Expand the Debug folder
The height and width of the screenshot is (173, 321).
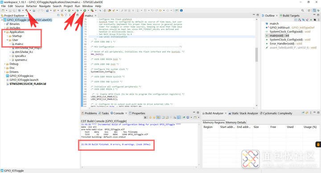pyautogui.click(x=5, y=64)
